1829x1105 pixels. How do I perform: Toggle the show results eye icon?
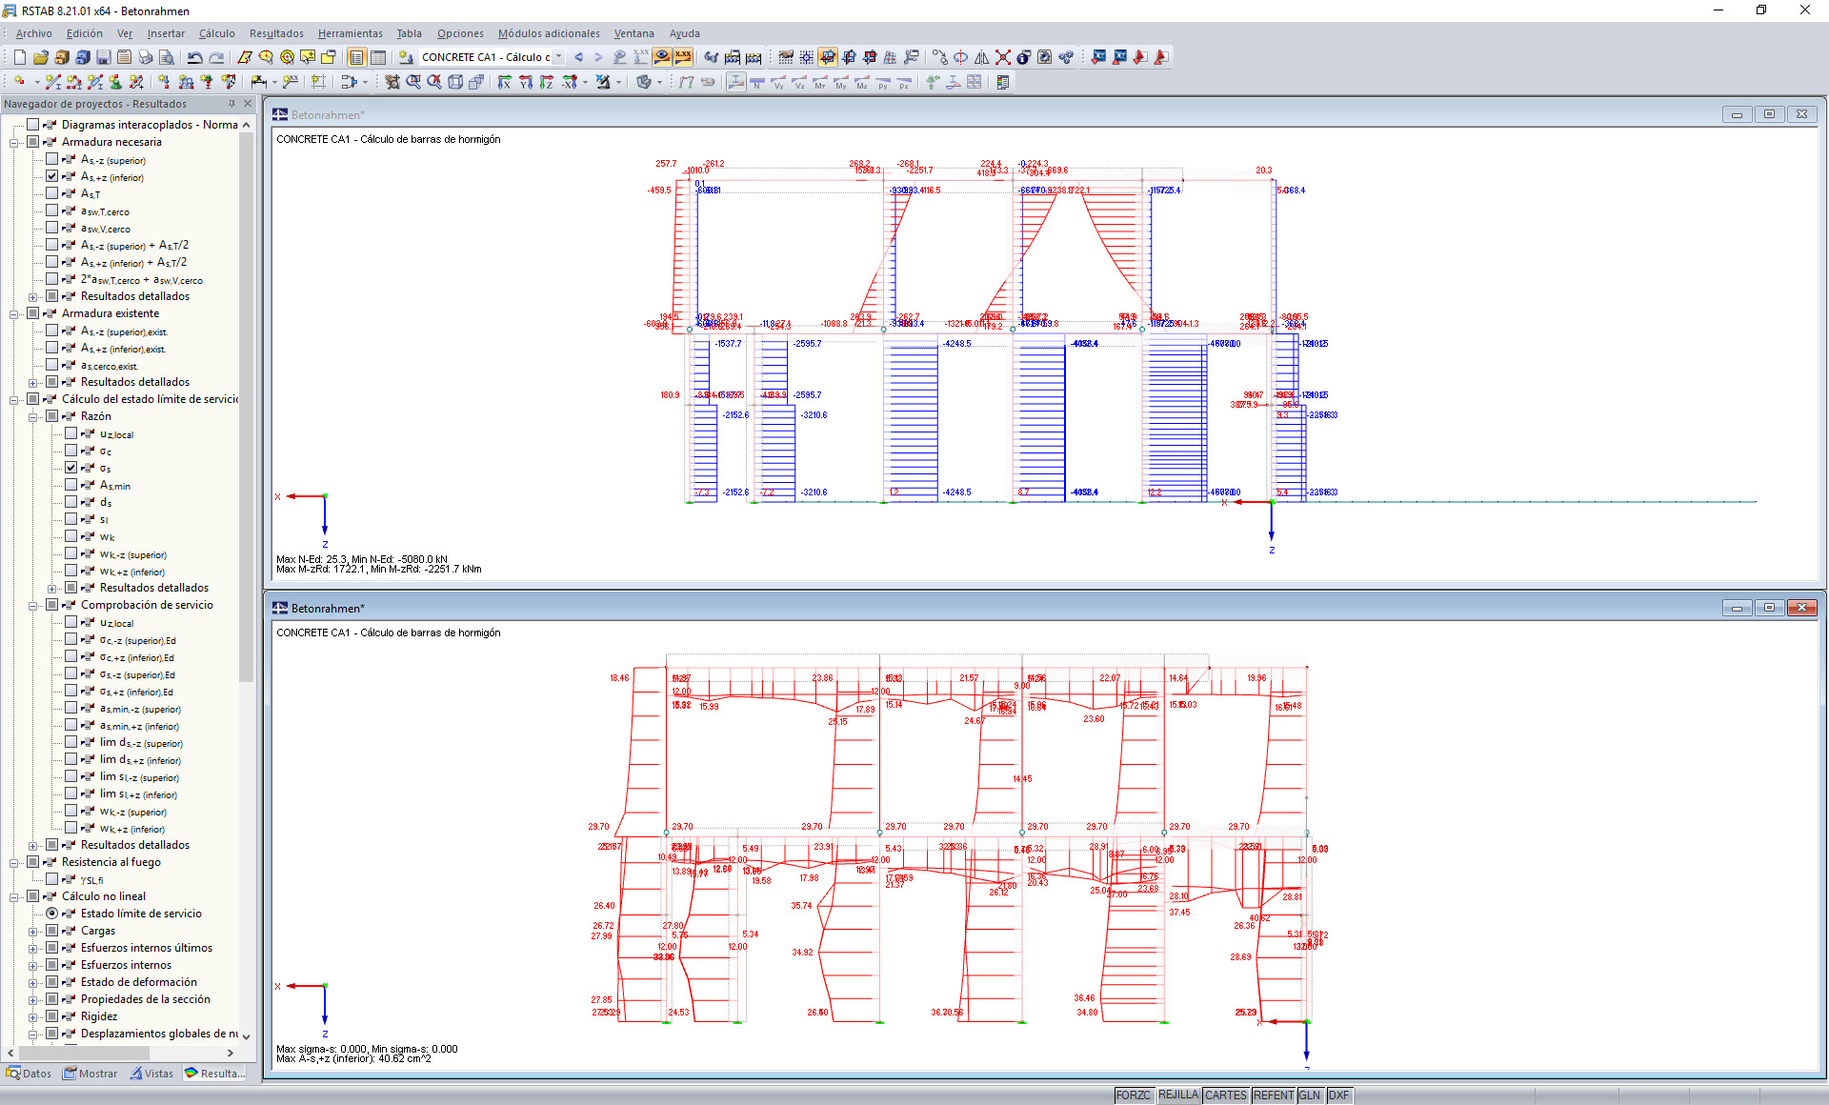[661, 57]
